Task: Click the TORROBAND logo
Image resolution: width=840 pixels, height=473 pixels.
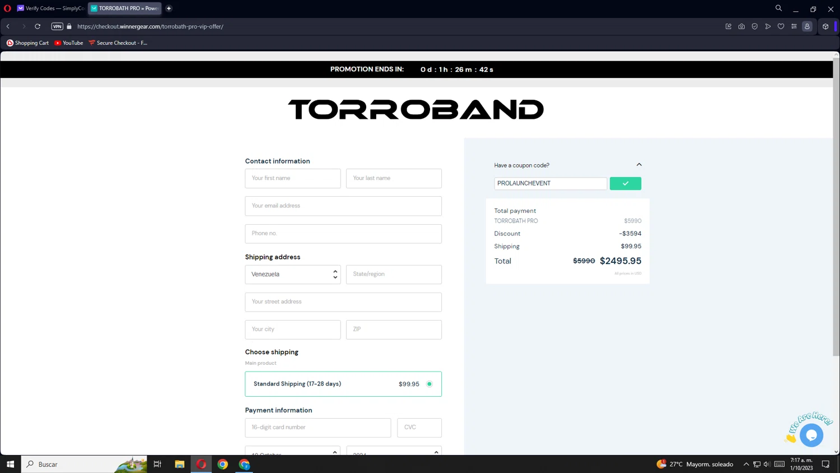Action: (416, 109)
